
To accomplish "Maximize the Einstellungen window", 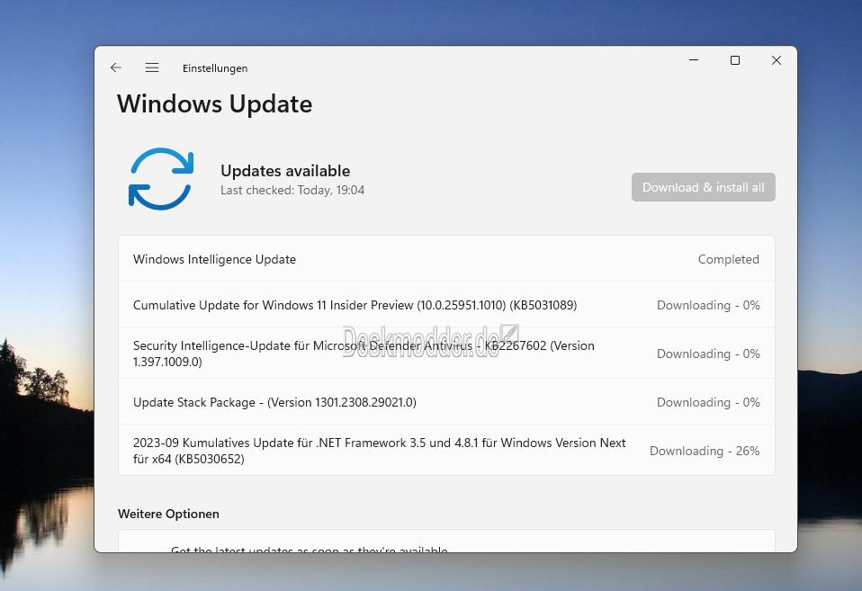I will (735, 60).
